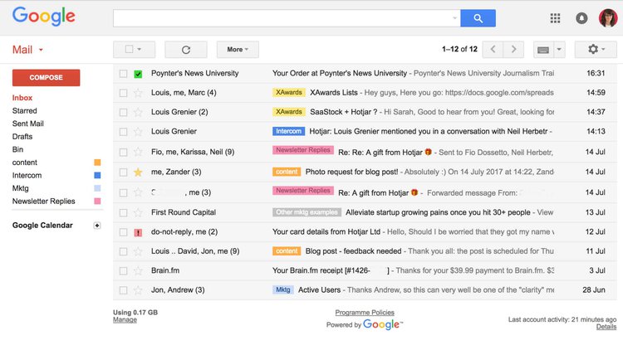Tick checkbox for Louis, me, Marc thread
The height and width of the screenshot is (345, 623).
click(x=123, y=93)
